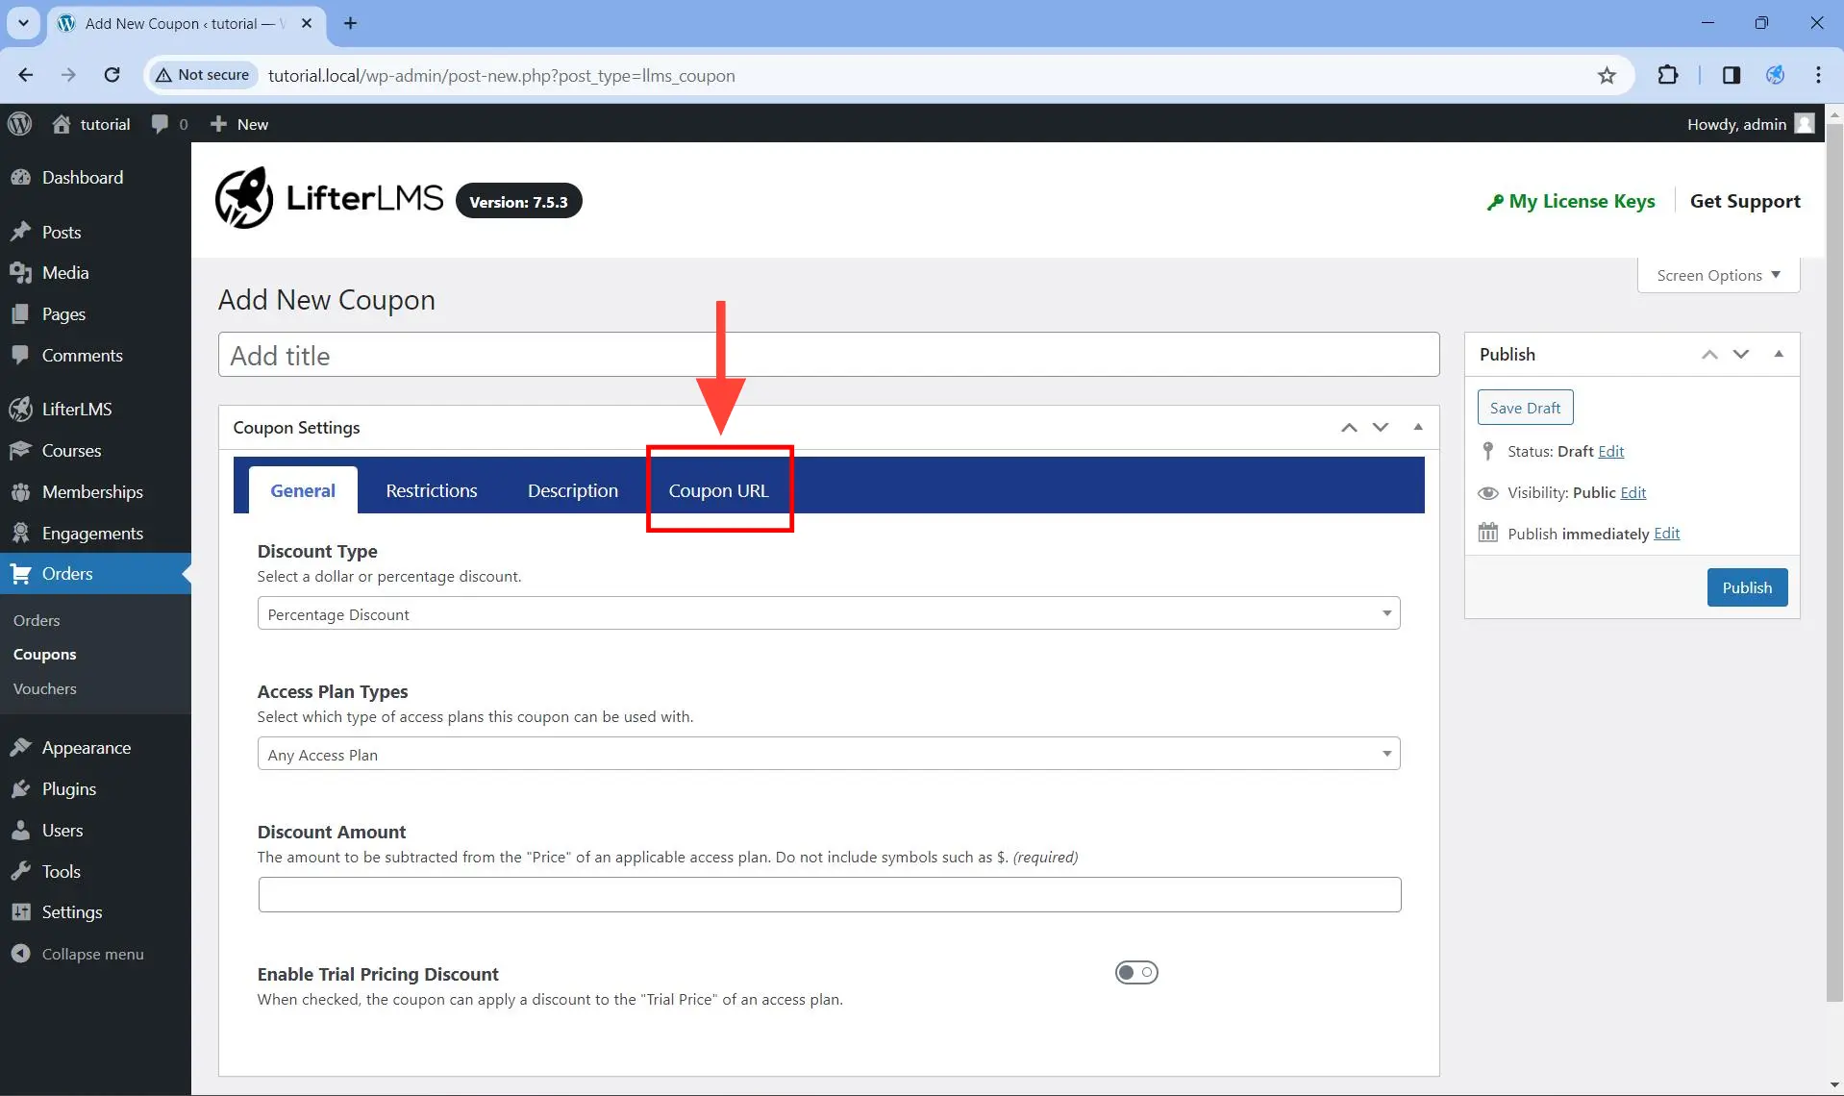Click the LifterLMS rocket logo
Viewport: 1844px width, 1096px height.
click(x=244, y=198)
